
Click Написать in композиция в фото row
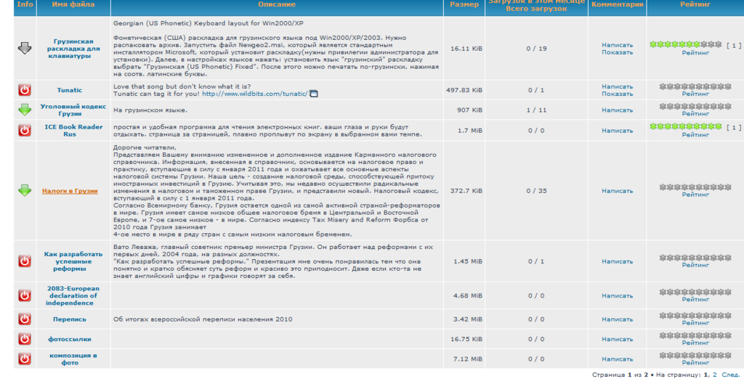[x=617, y=359]
